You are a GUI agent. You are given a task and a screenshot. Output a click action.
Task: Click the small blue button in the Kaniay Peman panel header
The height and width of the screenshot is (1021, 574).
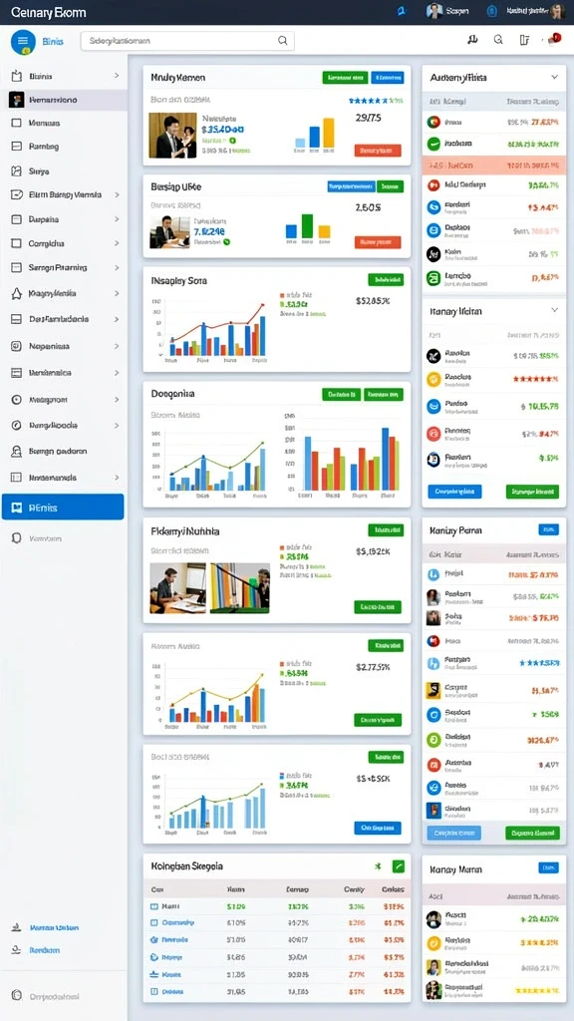pos(549,530)
